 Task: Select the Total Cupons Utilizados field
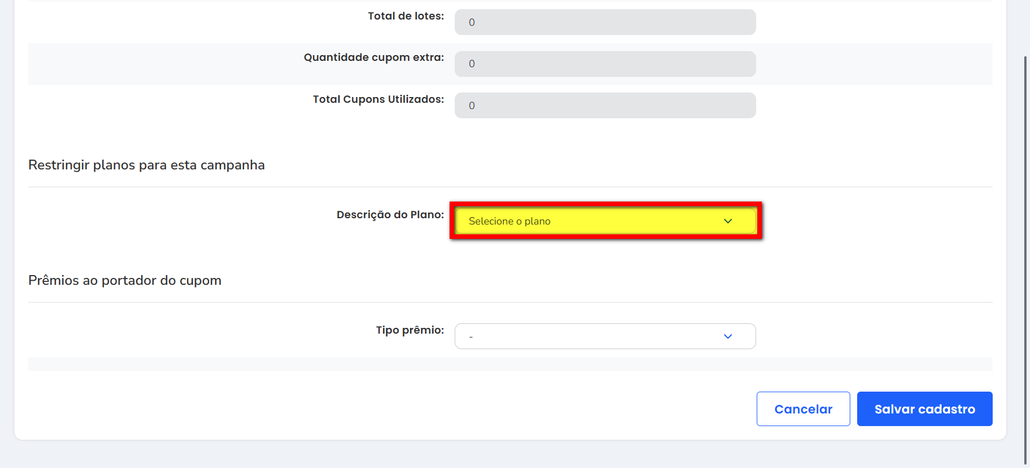point(605,106)
